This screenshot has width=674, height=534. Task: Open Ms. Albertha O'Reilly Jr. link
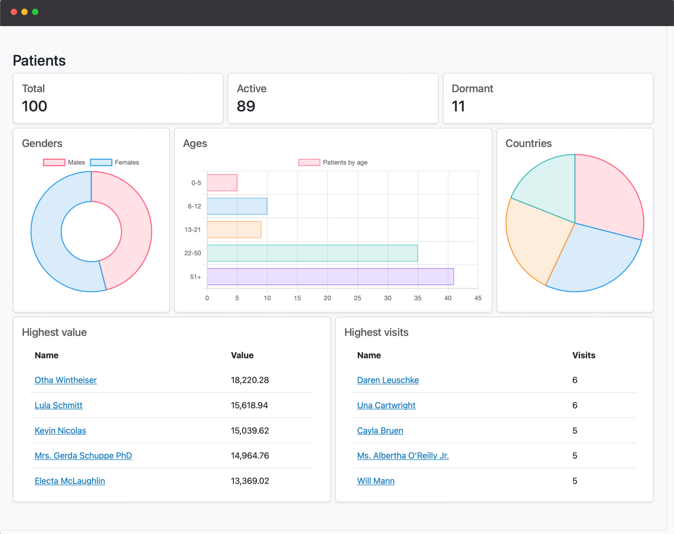pyautogui.click(x=403, y=456)
